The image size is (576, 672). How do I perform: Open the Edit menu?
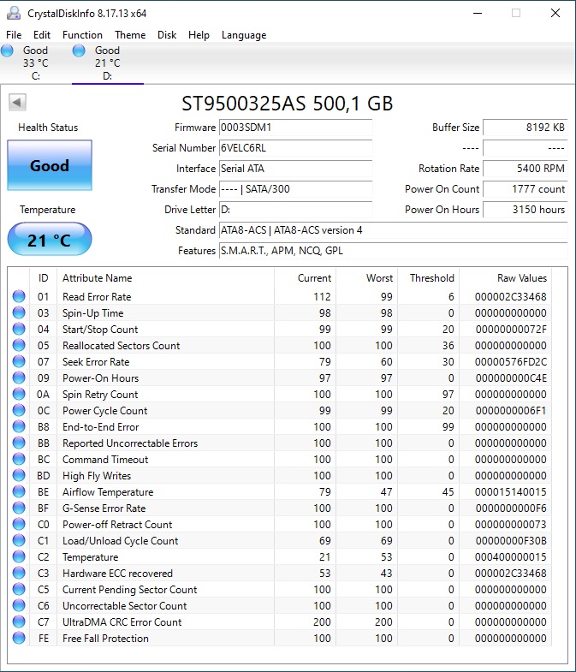(42, 35)
